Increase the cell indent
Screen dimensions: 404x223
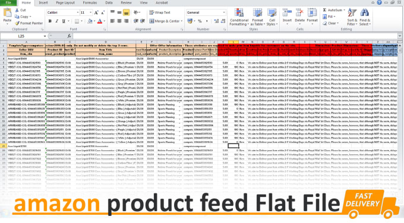click(x=143, y=21)
